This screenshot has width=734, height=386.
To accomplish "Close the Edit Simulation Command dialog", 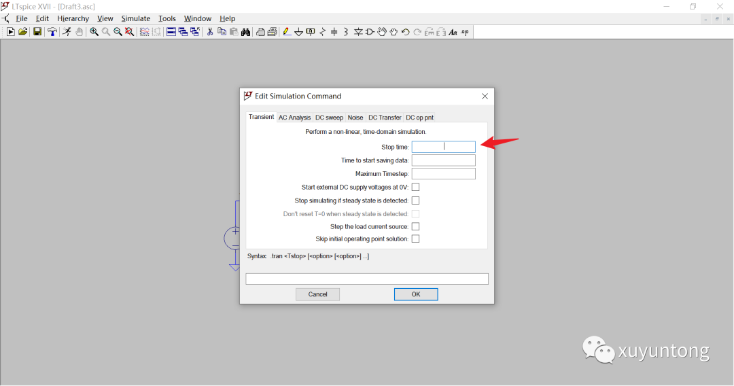I will tap(485, 96).
